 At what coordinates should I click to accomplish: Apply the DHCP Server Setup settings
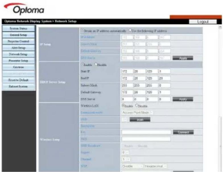pyautogui.click(x=183, y=99)
